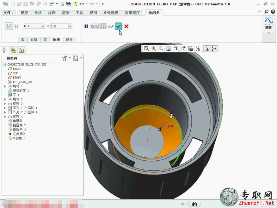Viewport: 277px width, 208px height.
Task: Switch to the 模型 ribbon tab
Action: coord(24,13)
